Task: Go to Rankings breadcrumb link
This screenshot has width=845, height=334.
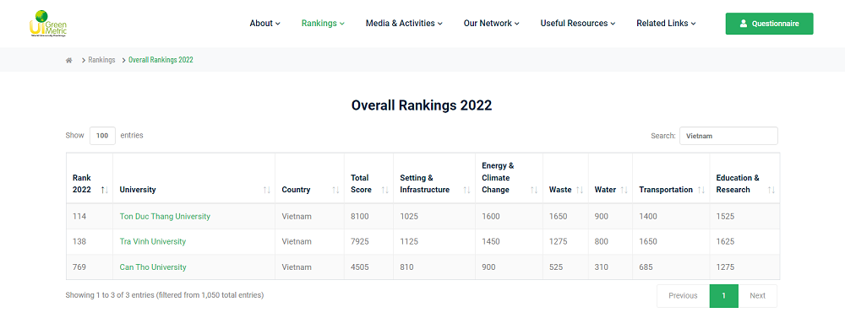Action: pyautogui.click(x=102, y=60)
